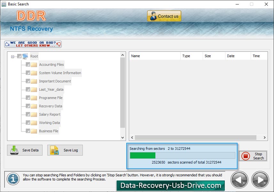Click the file list scroll-left arrow
This screenshot has height=192, width=274.
tap(132, 138)
